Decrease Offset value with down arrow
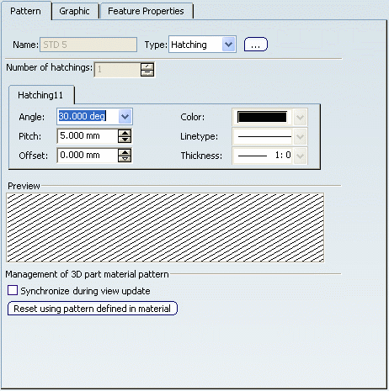Viewport: 389px width, 391px height. (125, 159)
